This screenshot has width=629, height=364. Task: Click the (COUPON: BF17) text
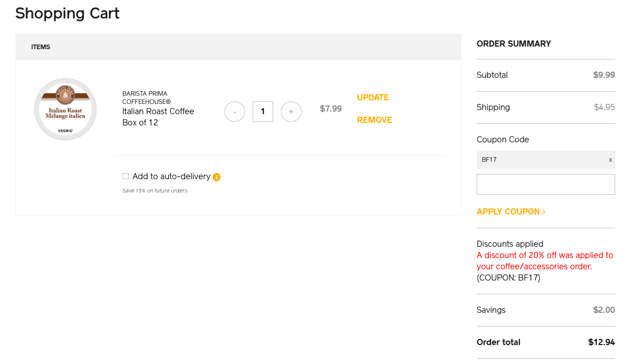[509, 277]
